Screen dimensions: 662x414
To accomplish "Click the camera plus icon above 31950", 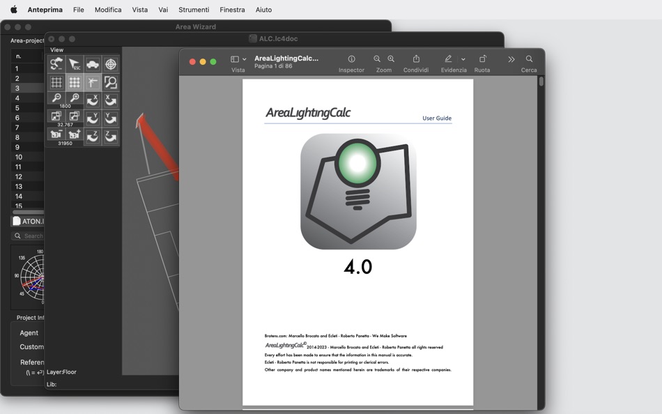I will (x=75, y=135).
